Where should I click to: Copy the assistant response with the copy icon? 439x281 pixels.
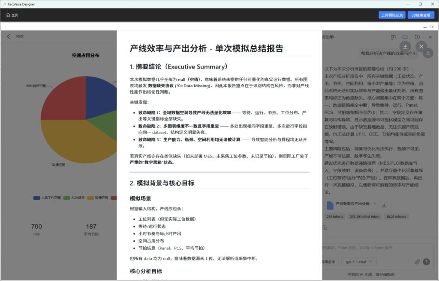(325, 228)
